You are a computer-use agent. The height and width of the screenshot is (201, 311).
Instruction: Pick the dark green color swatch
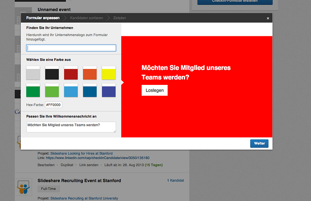click(x=33, y=90)
